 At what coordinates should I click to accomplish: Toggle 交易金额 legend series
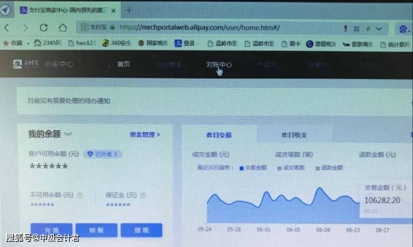[x=253, y=168]
